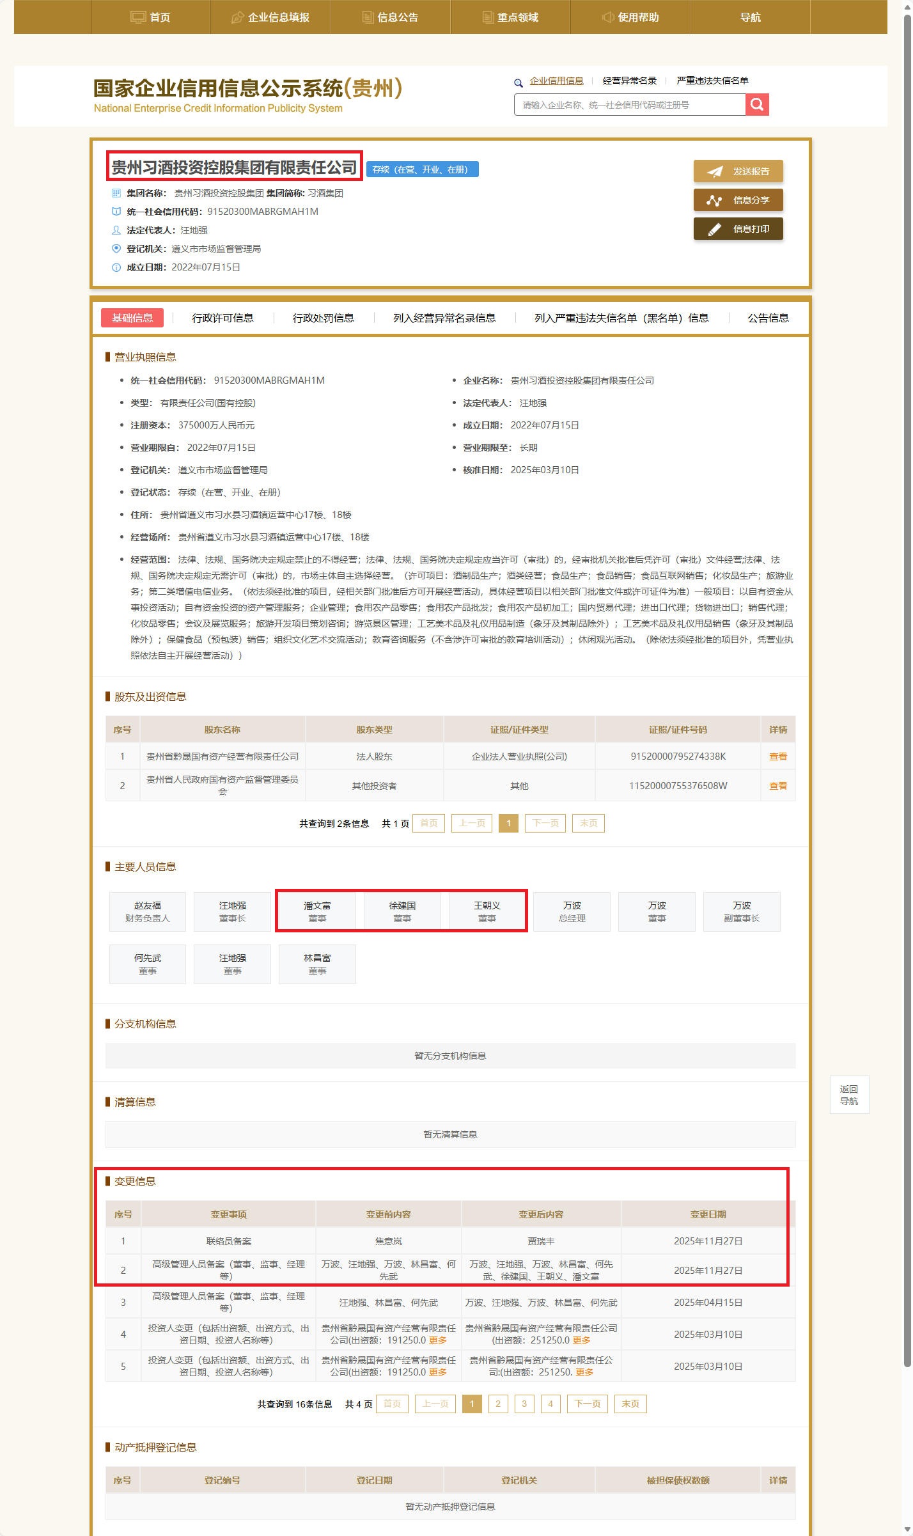Click the 成立日期 info icon
Image resolution: width=913 pixels, height=1536 pixels.
click(x=116, y=267)
